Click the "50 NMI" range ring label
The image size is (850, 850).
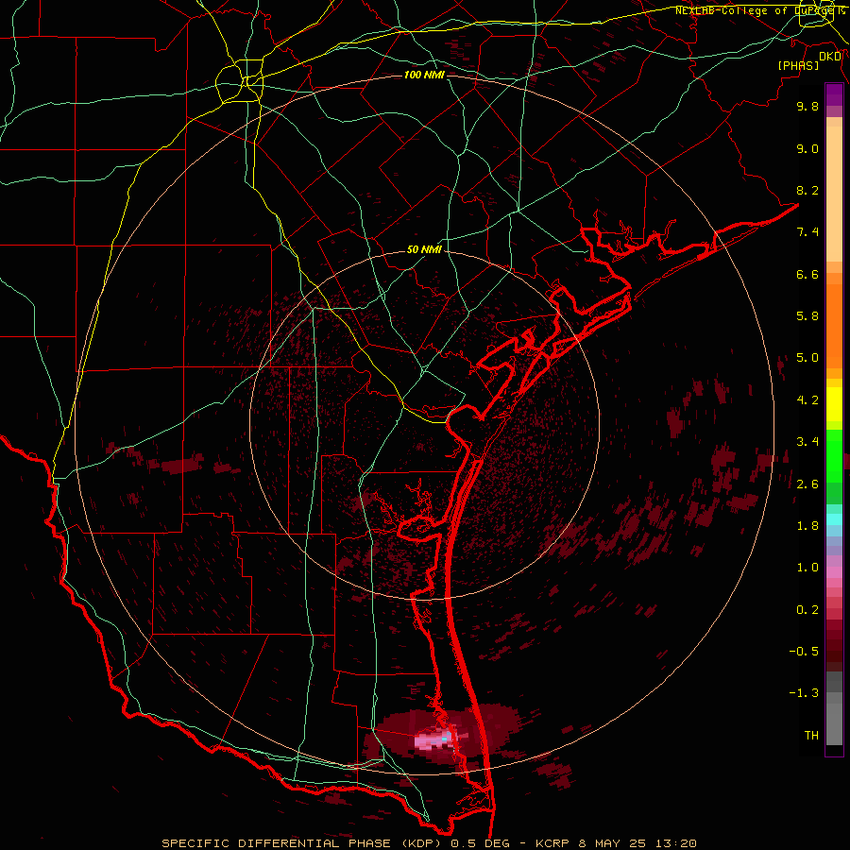pyautogui.click(x=424, y=249)
